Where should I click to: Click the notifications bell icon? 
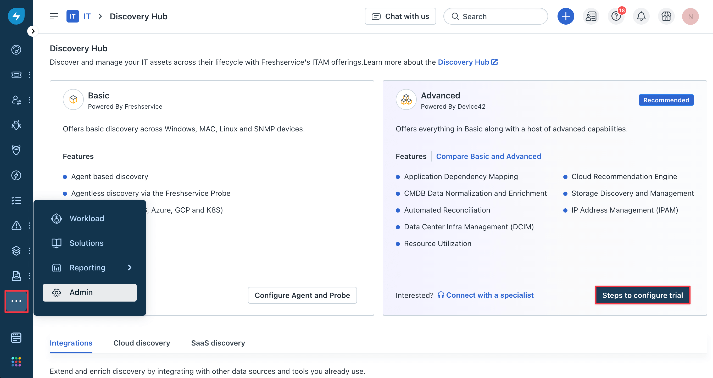tap(641, 16)
